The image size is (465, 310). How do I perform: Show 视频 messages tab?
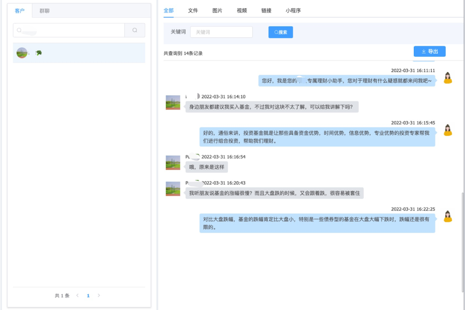(242, 11)
